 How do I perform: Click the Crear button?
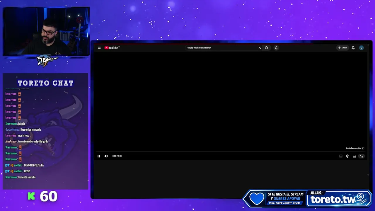342,48
